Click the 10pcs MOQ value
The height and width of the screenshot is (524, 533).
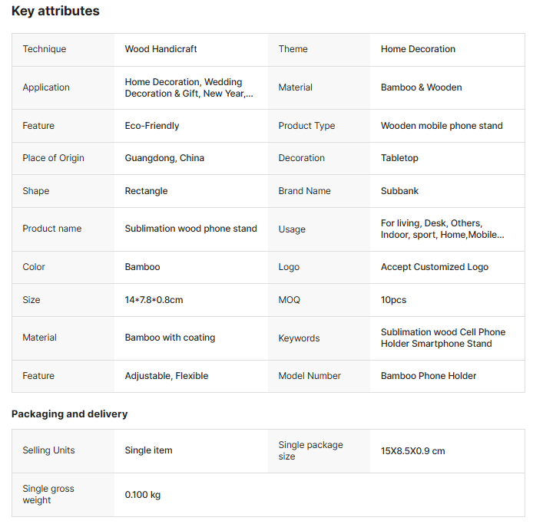click(393, 300)
